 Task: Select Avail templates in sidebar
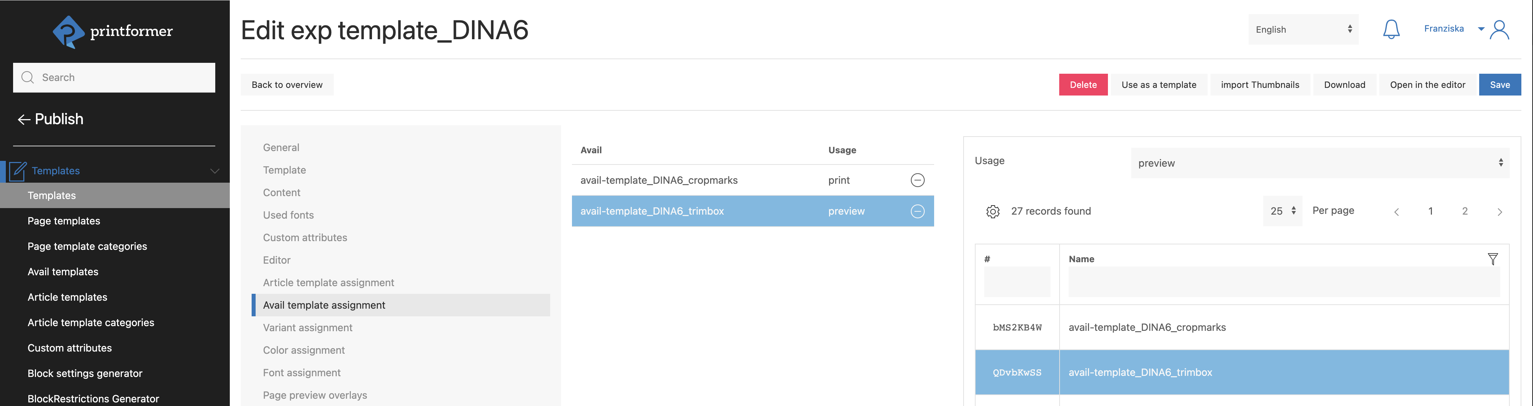click(x=63, y=272)
